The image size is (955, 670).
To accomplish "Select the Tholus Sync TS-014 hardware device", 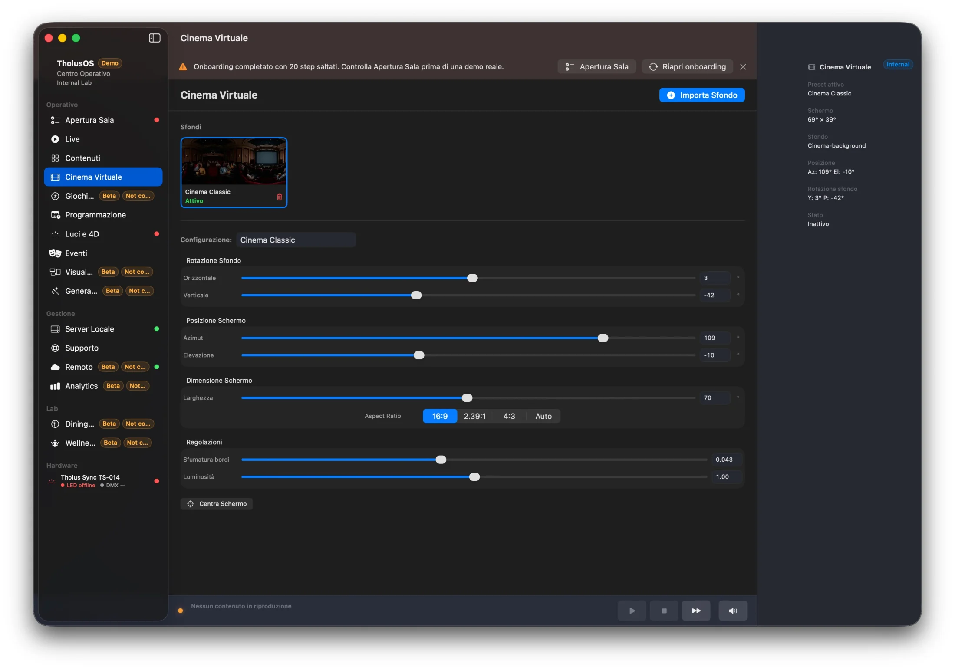I will tap(103, 481).
